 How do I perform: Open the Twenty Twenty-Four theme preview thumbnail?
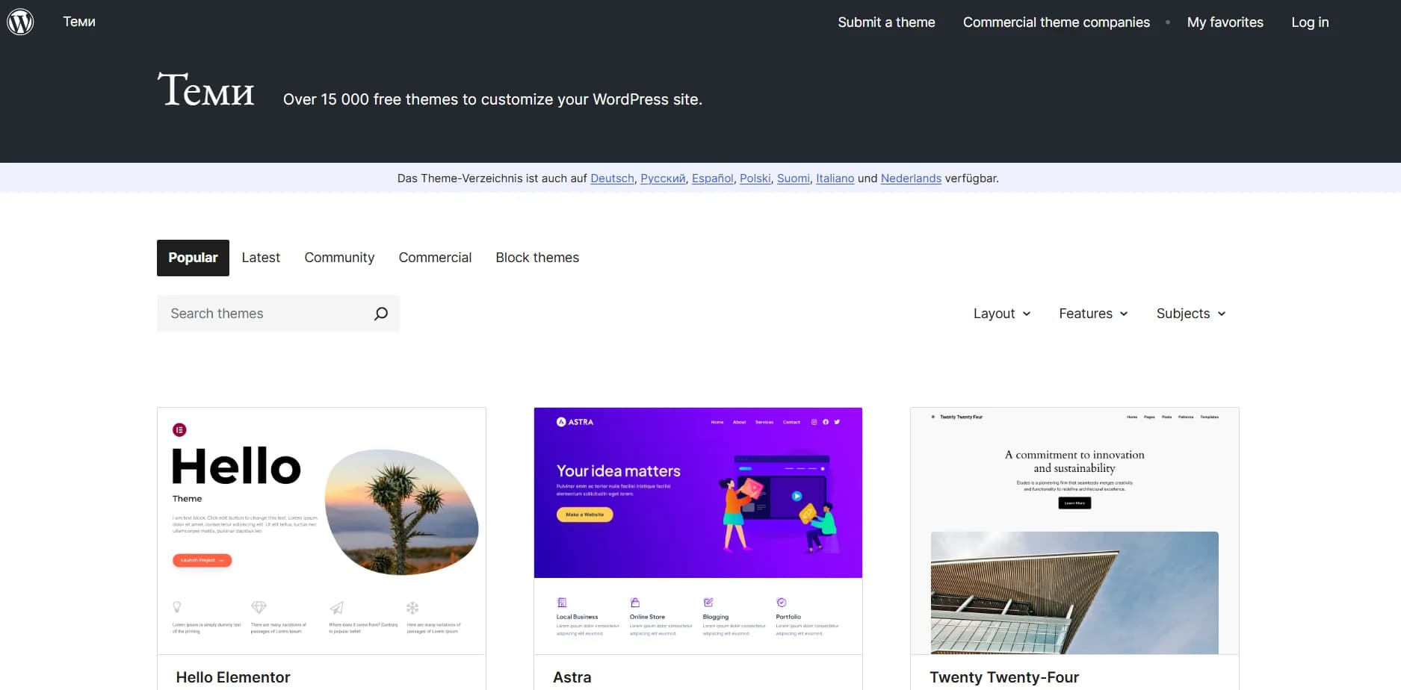pos(1074,531)
